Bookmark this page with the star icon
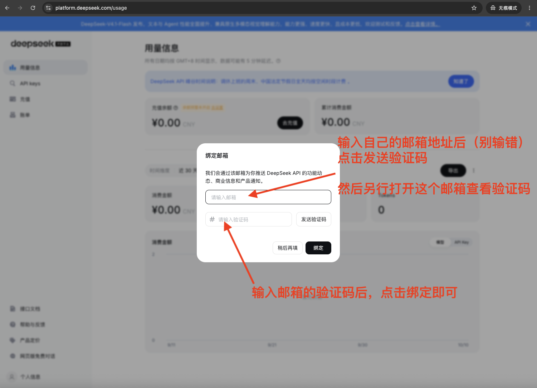537x388 pixels. pos(474,8)
